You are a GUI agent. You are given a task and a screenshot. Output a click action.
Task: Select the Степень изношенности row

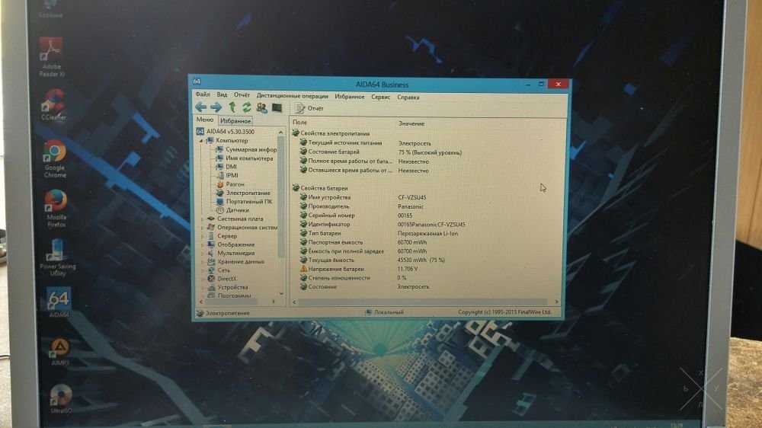point(353,278)
